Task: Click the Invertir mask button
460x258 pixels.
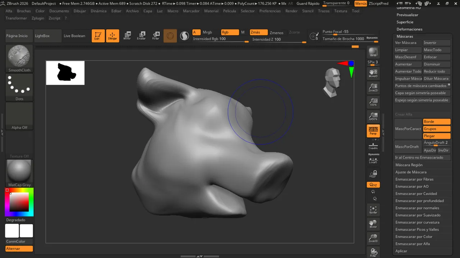Action: pyautogui.click(x=436, y=43)
